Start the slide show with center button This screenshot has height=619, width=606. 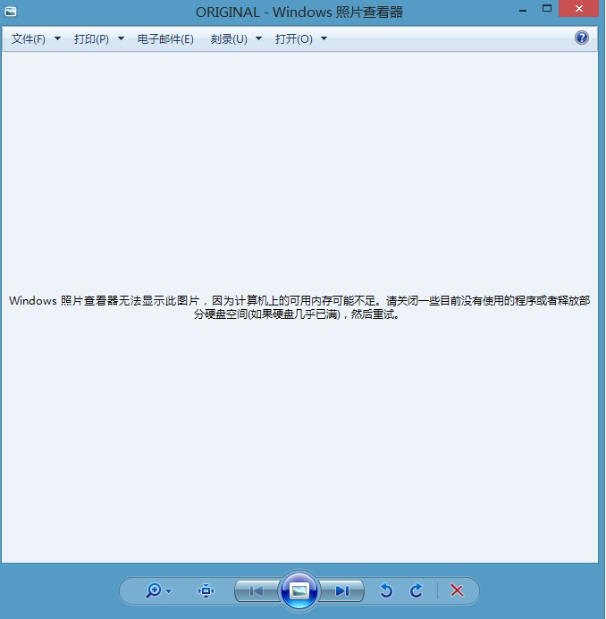tap(299, 591)
